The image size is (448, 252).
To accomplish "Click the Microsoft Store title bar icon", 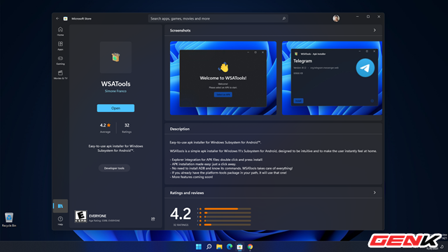I will 65,19.
